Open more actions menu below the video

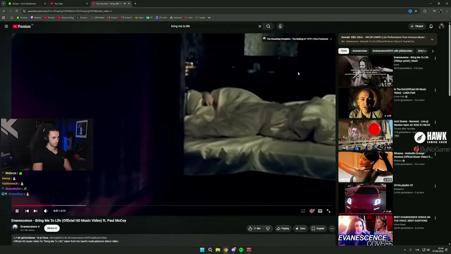(332, 229)
